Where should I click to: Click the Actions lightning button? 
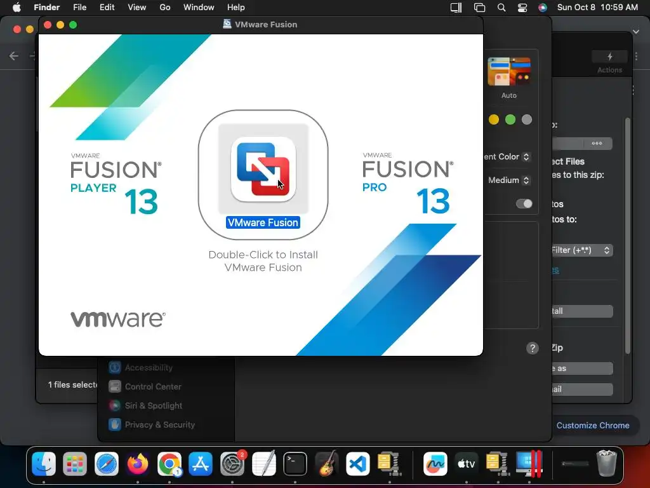coord(609,57)
